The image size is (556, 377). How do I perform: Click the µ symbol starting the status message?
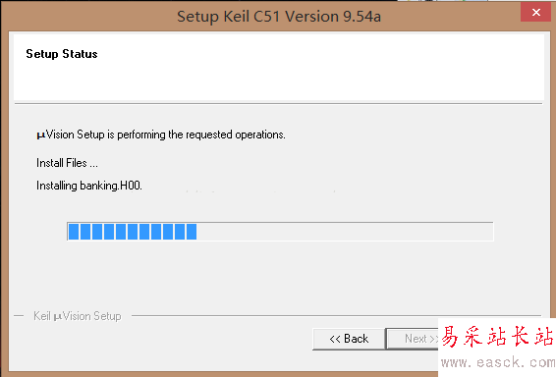tap(41, 135)
